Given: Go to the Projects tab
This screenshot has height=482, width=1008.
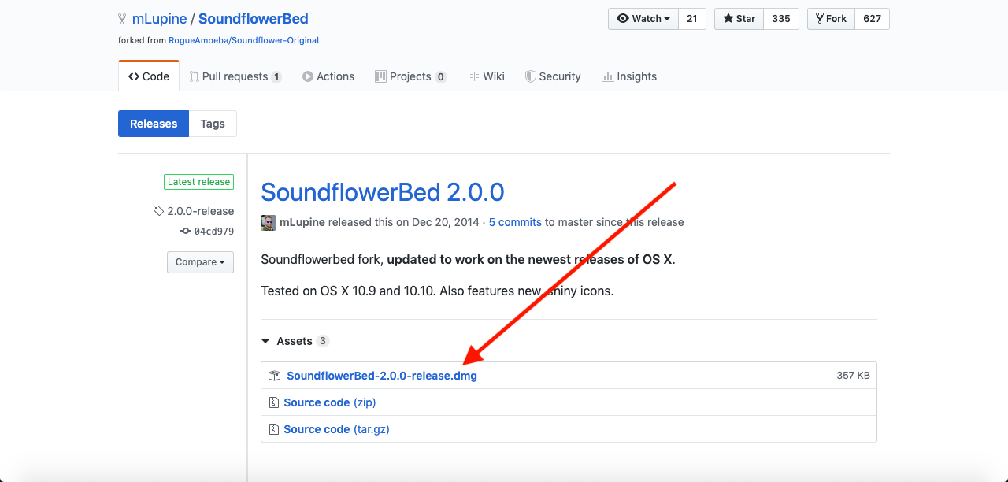Looking at the screenshot, I should pyautogui.click(x=410, y=76).
